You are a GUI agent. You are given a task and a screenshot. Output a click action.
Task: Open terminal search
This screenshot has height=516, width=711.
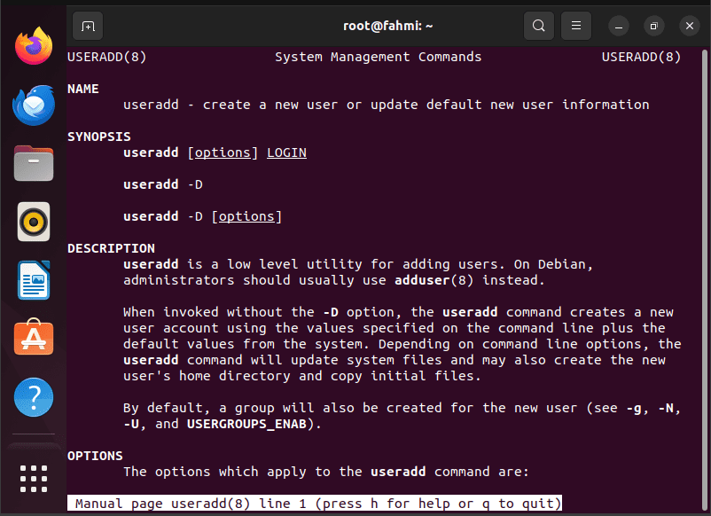[539, 26]
